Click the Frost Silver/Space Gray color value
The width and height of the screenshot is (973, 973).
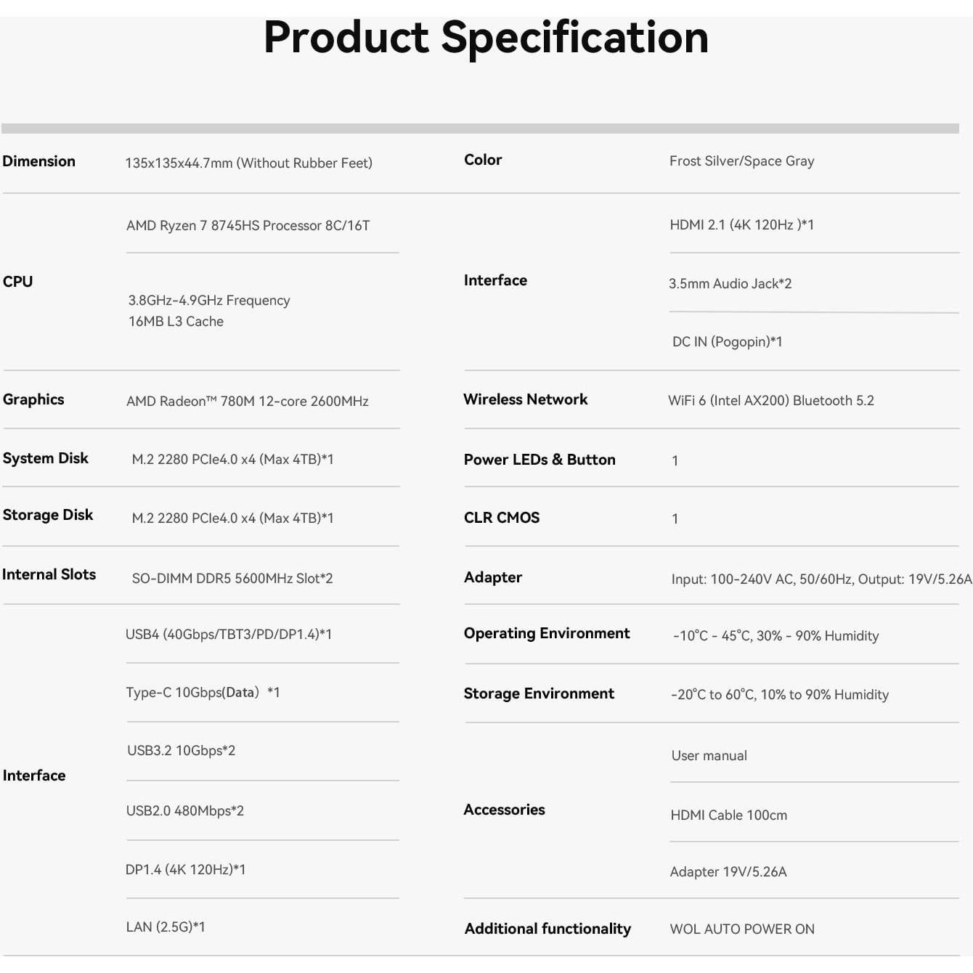741,161
